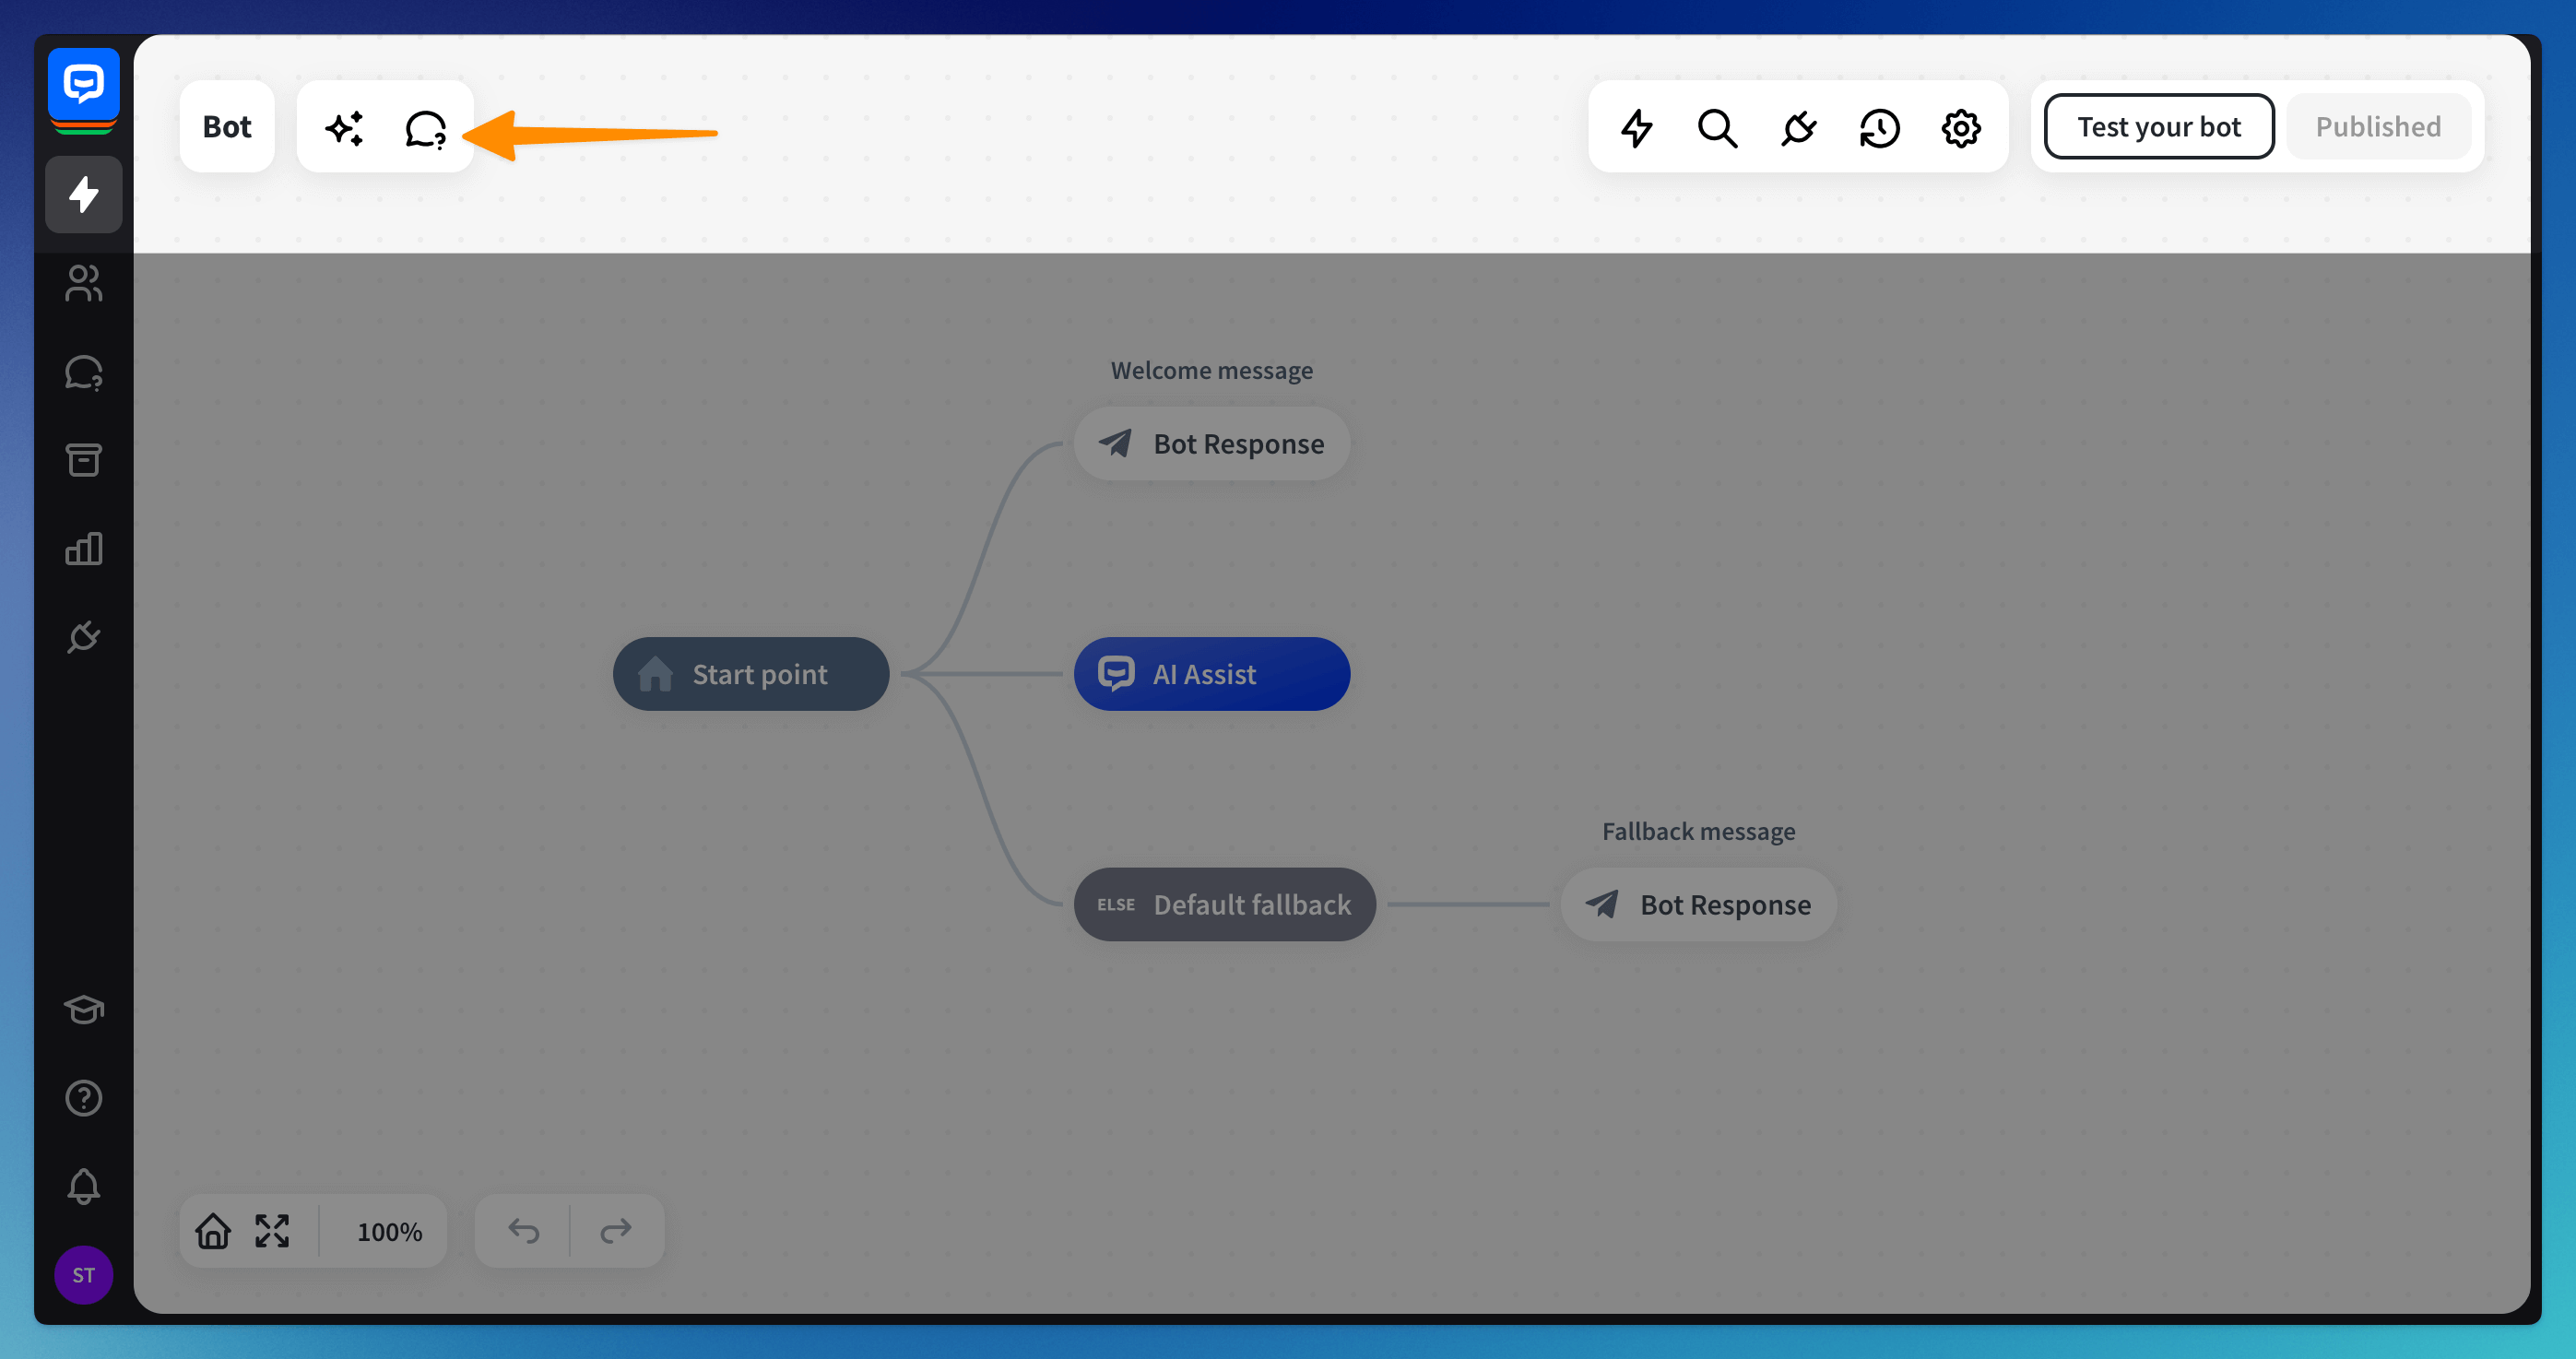The image size is (2576, 1359).
Task: Open the lightning bolt actions icon in right toolbar
Action: tap(1637, 128)
